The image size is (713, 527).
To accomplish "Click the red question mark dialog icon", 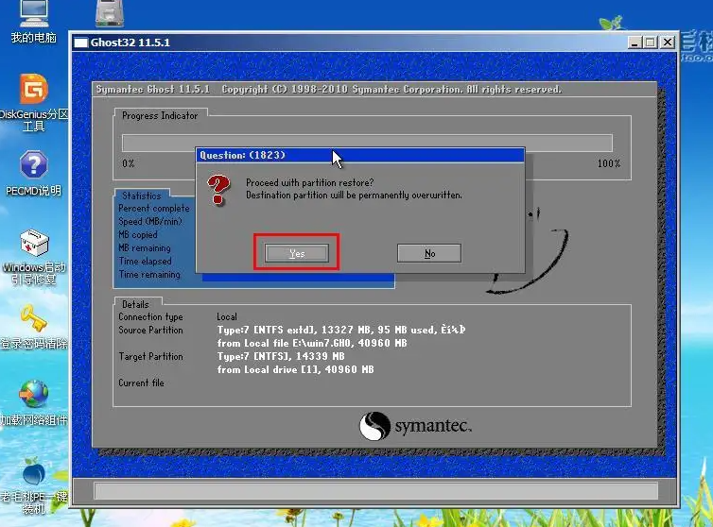I will click(218, 190).
